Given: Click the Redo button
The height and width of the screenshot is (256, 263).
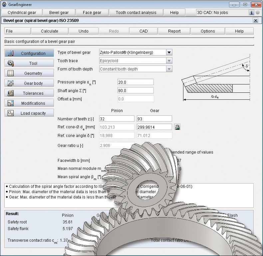Looking at the screenshot, I should click(x=114, y=31).
